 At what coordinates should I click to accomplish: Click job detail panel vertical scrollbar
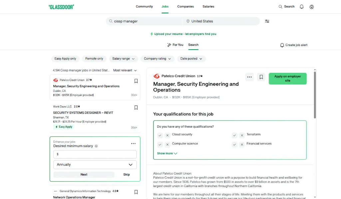click(x=315, y=95)
